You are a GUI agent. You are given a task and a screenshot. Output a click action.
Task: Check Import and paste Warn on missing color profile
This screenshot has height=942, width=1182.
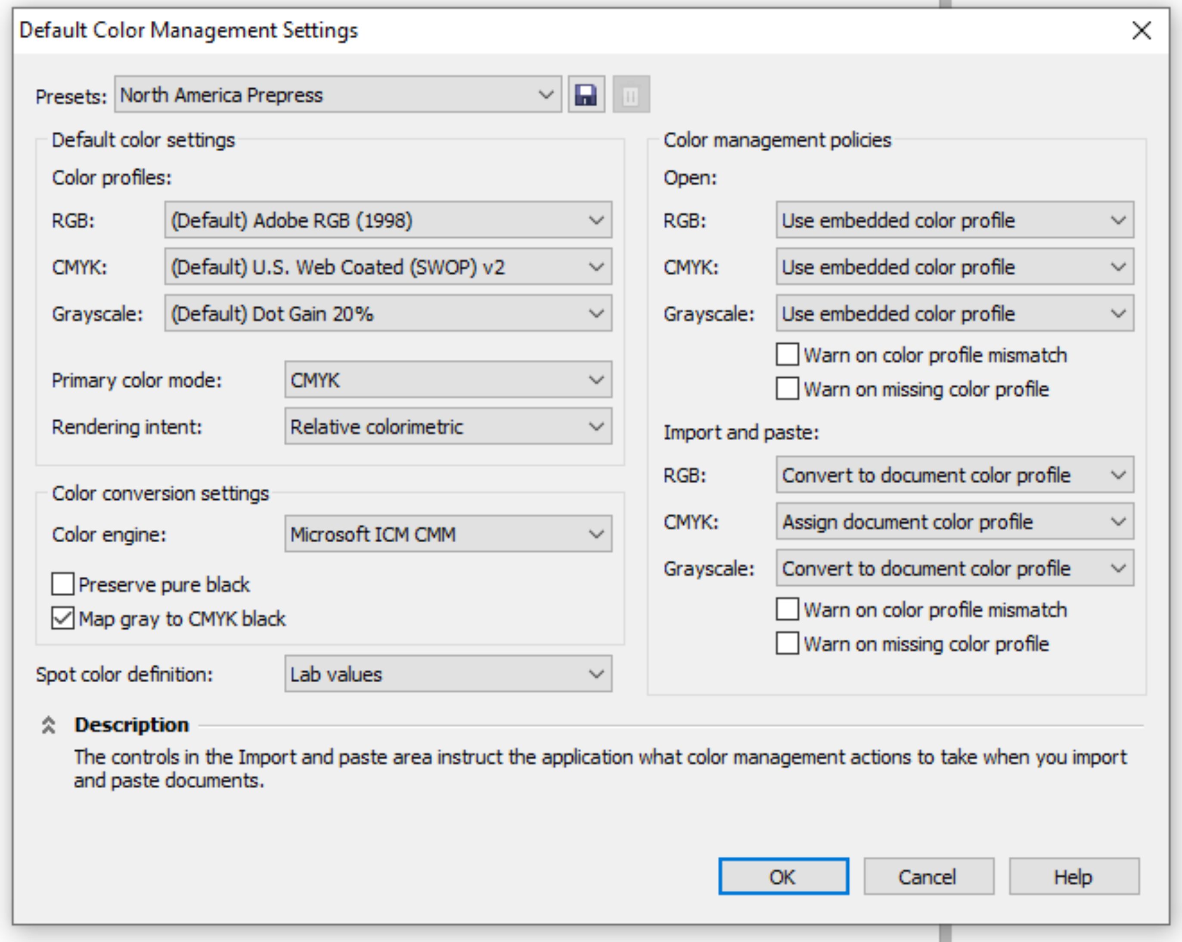point(787,643)
